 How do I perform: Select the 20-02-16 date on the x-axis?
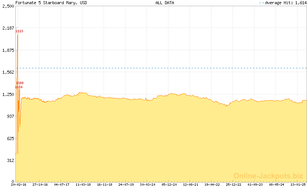pyautogui.click(x=19, y=185)
